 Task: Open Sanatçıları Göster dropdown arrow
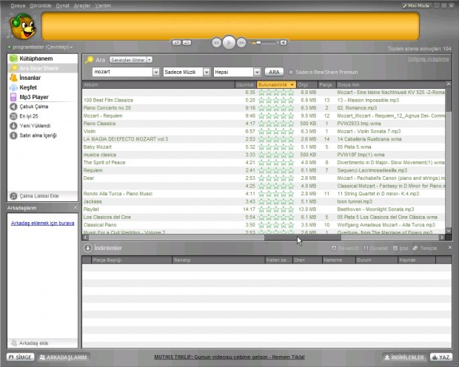pyautogui.click(x=150, y=60)
